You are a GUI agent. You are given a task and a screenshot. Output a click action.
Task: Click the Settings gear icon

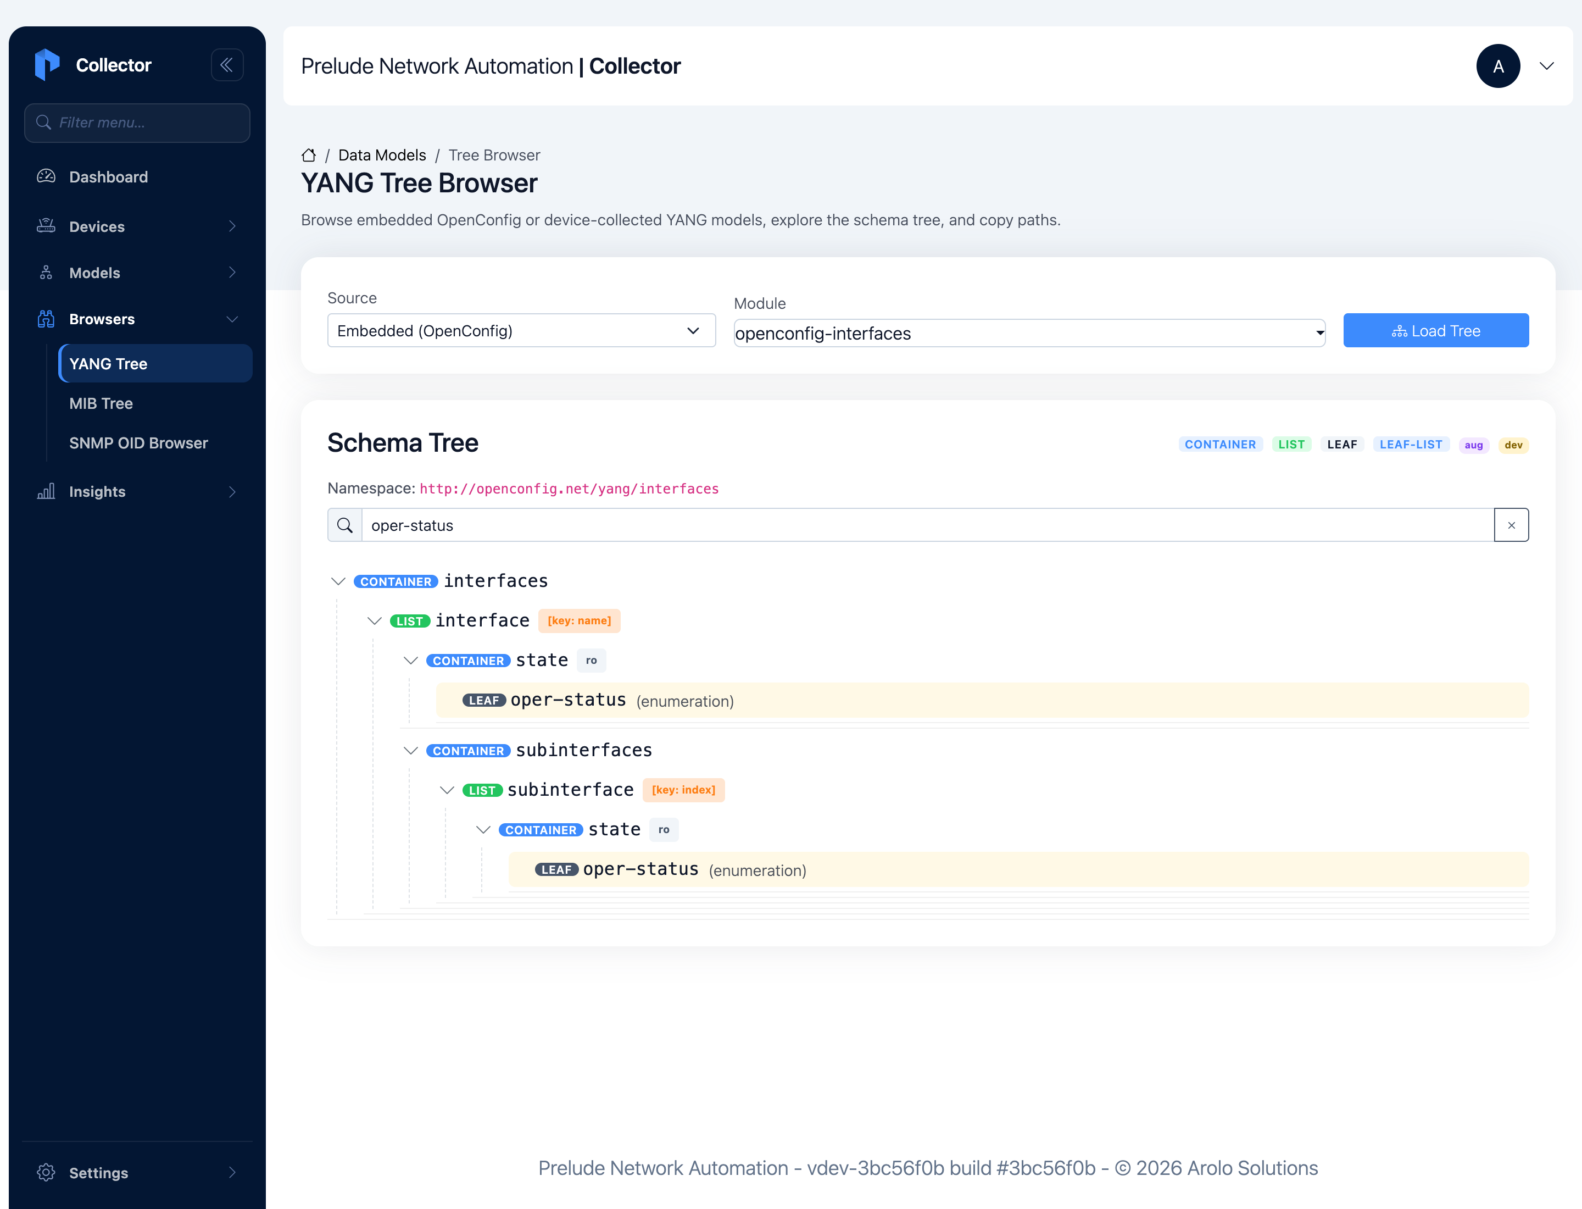click(46, 1172)
